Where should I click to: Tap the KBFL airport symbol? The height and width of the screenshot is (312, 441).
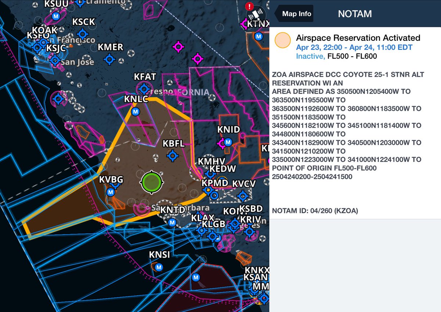(172, 156)
